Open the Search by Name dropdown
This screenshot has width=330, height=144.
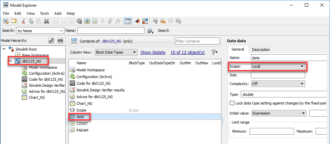coord(40,31)
